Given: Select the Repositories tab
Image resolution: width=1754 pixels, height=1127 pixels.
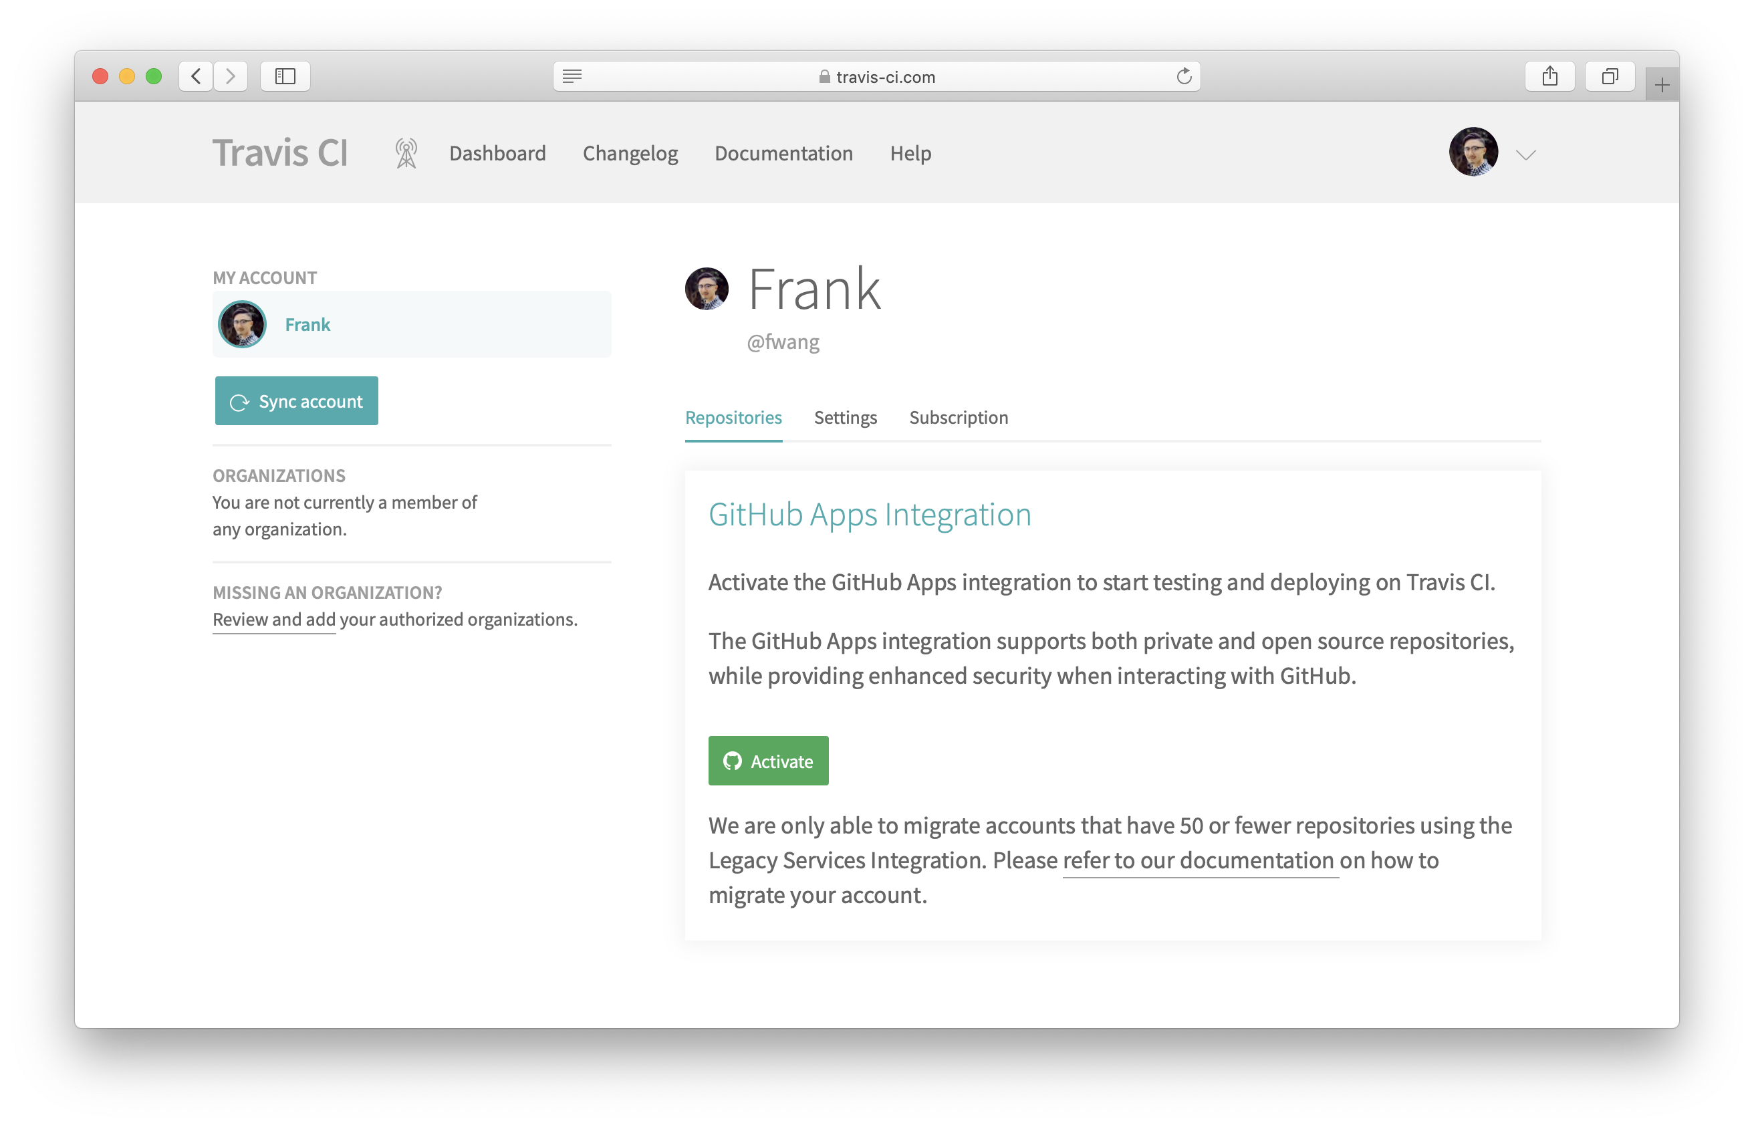Looking at the screenshot, I should click(733, 417).
